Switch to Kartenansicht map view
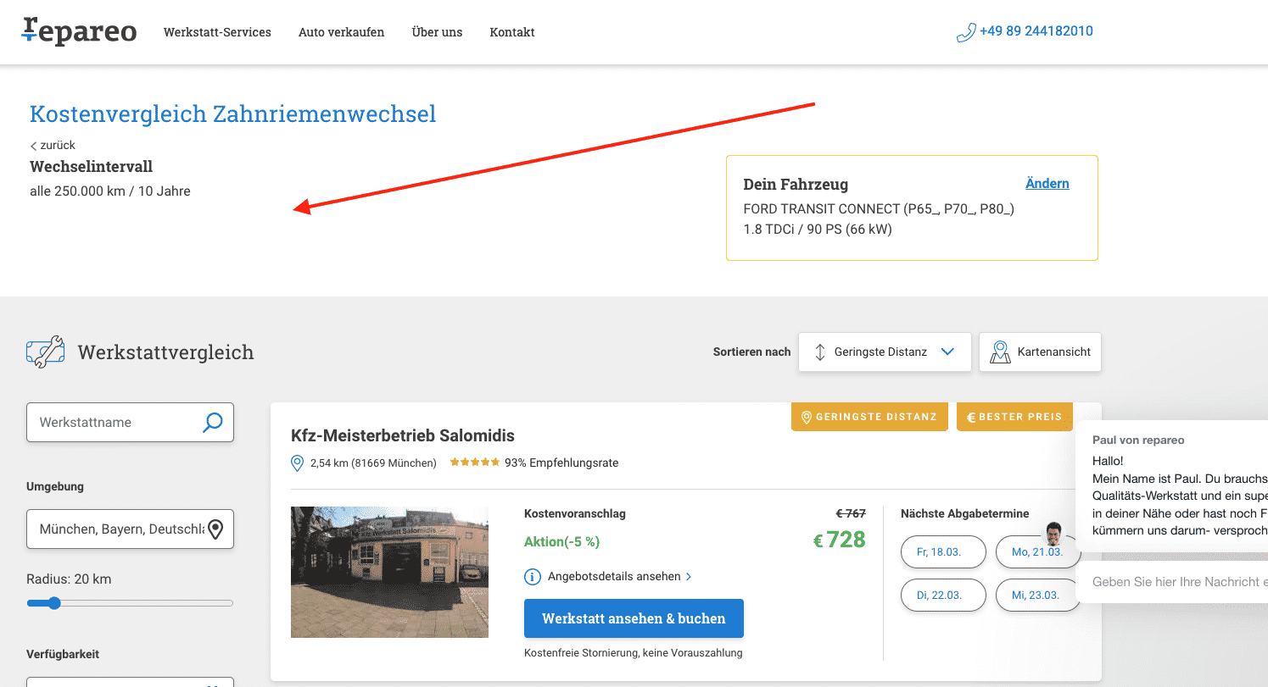The height and width of the screenshot is (687, 1268). (x=1040, y=352)
